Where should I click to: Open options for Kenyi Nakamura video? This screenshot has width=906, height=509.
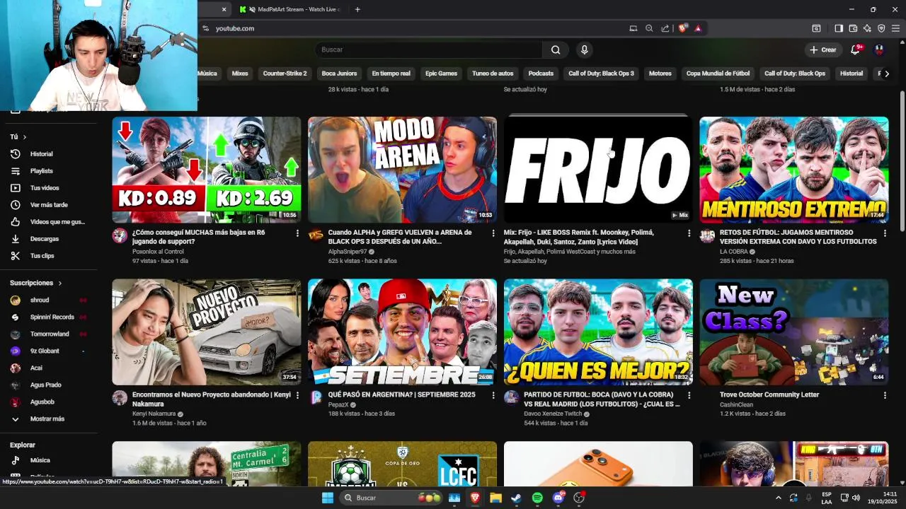coord(297,395)
